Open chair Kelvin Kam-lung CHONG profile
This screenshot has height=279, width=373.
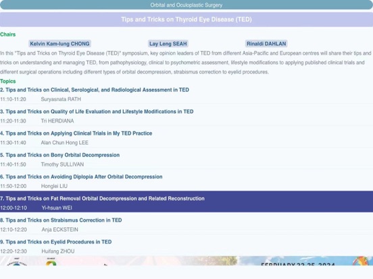click(59, 44)
